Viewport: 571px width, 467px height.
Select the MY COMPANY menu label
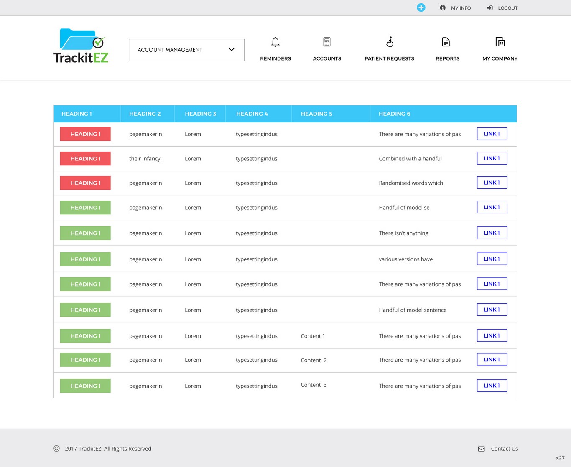(500, 58)
